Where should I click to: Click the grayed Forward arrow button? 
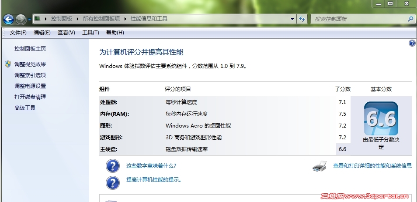21,19
